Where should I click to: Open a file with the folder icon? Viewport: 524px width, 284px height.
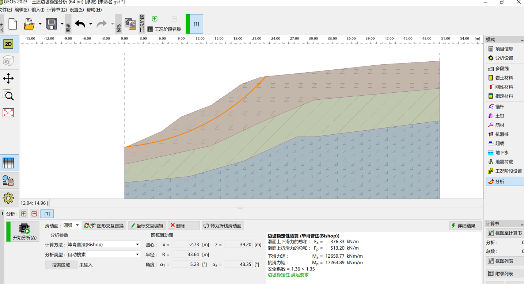(x=29, y=24)
